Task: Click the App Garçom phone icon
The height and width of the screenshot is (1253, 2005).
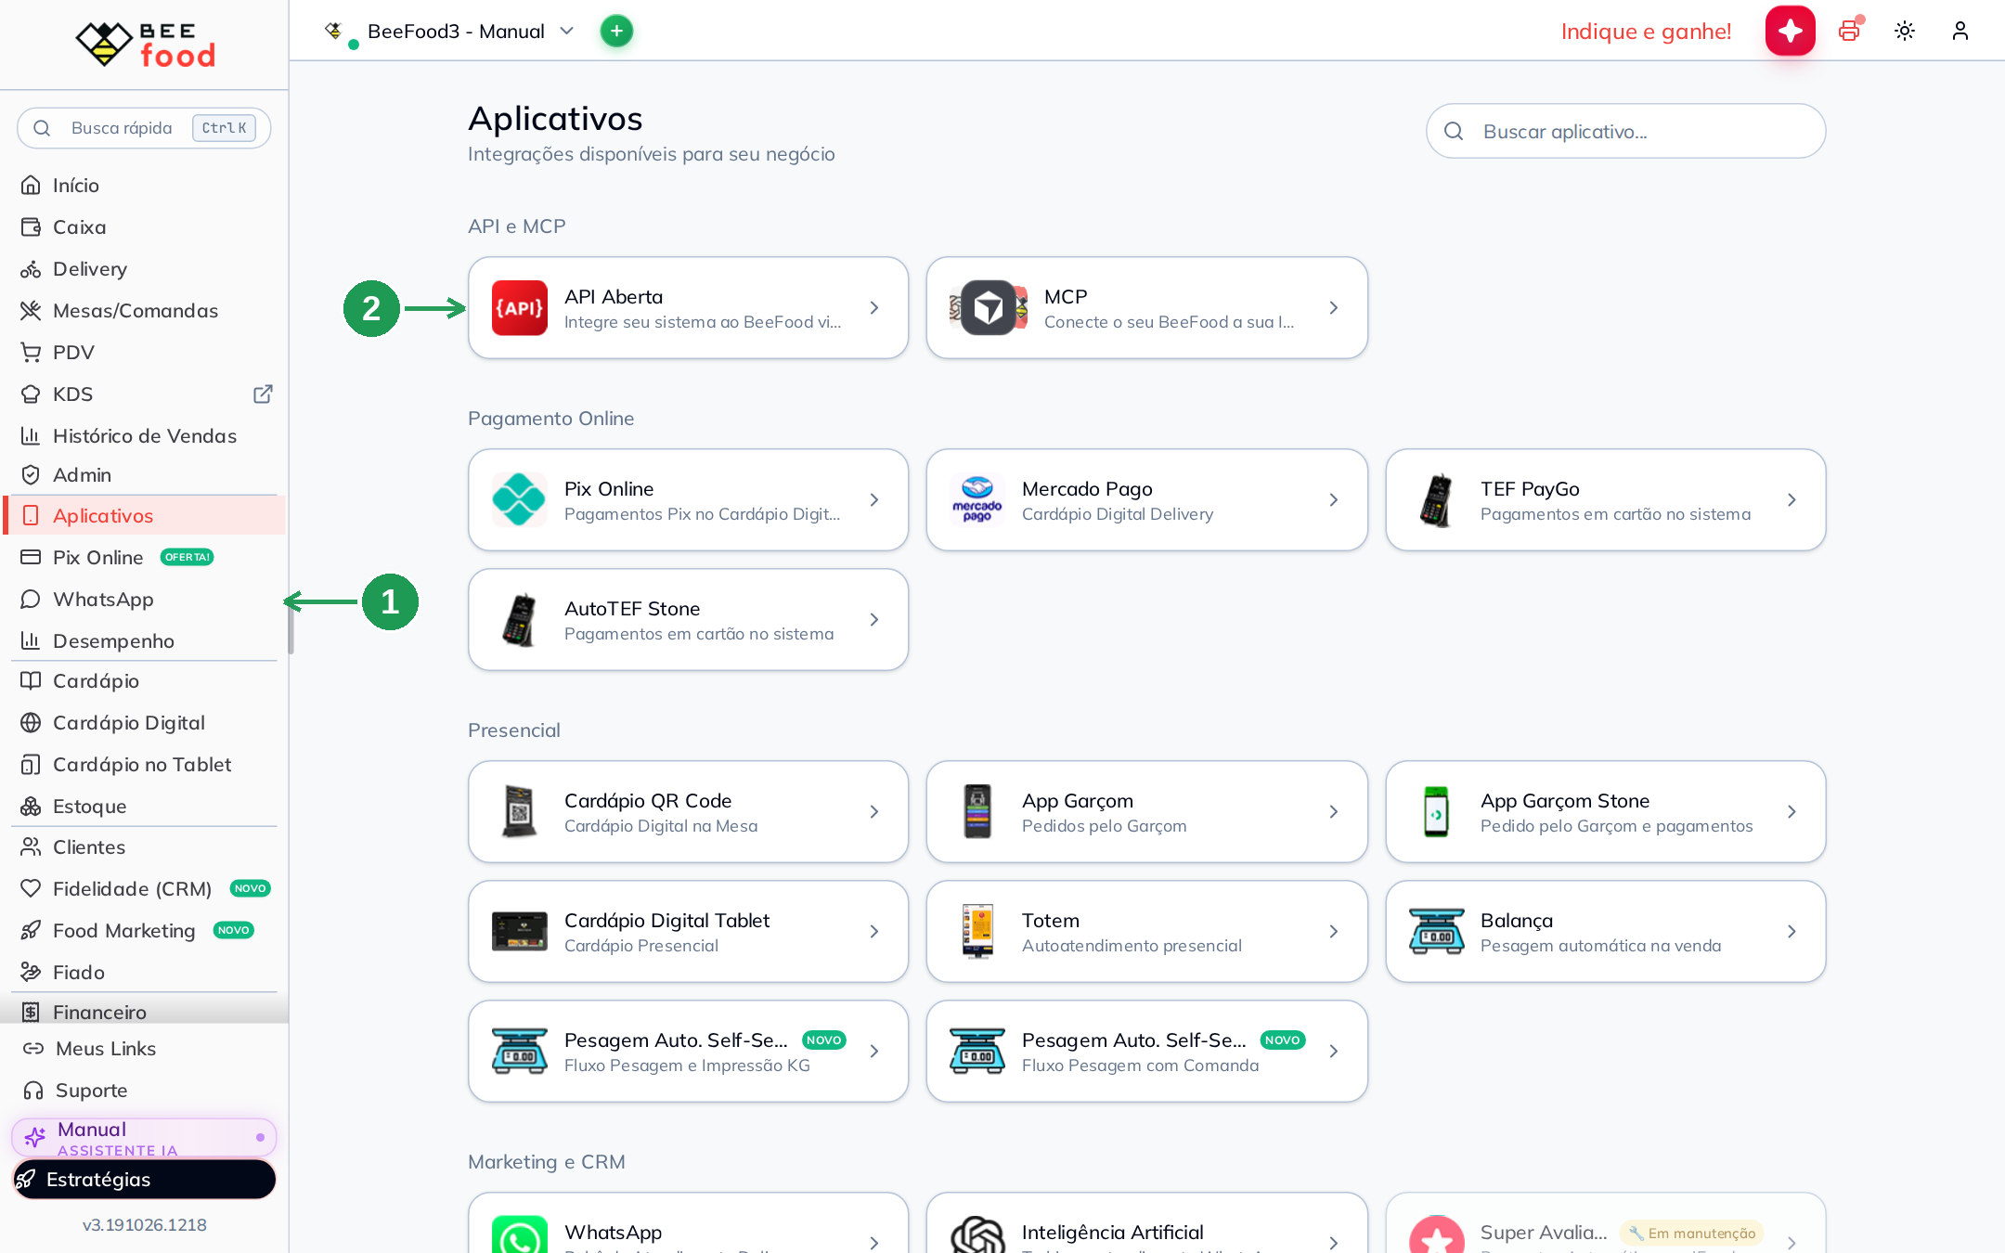Action: (x=977, y=811)
